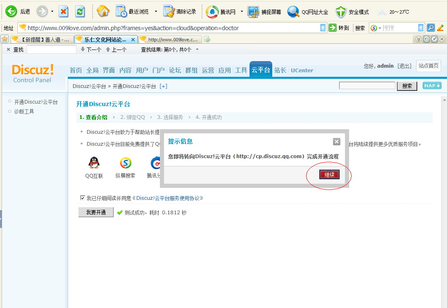This screenshot has height=308, width=447.
Task: Close the 乐仁文化网站论 tab
Action: coord(133,40)
